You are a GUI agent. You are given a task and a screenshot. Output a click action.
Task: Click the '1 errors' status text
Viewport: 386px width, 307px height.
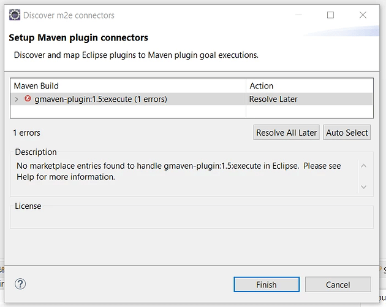coord(26,133)
